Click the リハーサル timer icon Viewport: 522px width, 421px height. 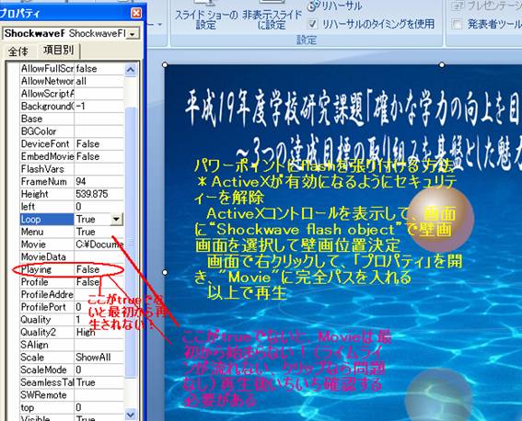[312, 6]
